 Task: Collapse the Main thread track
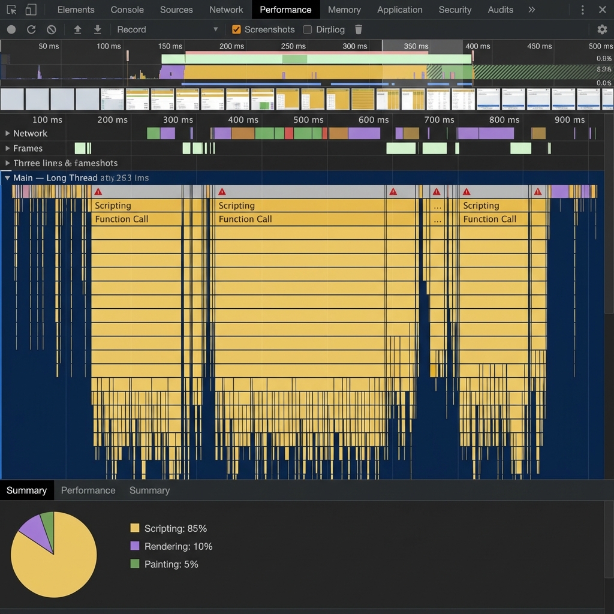point(8,177)
